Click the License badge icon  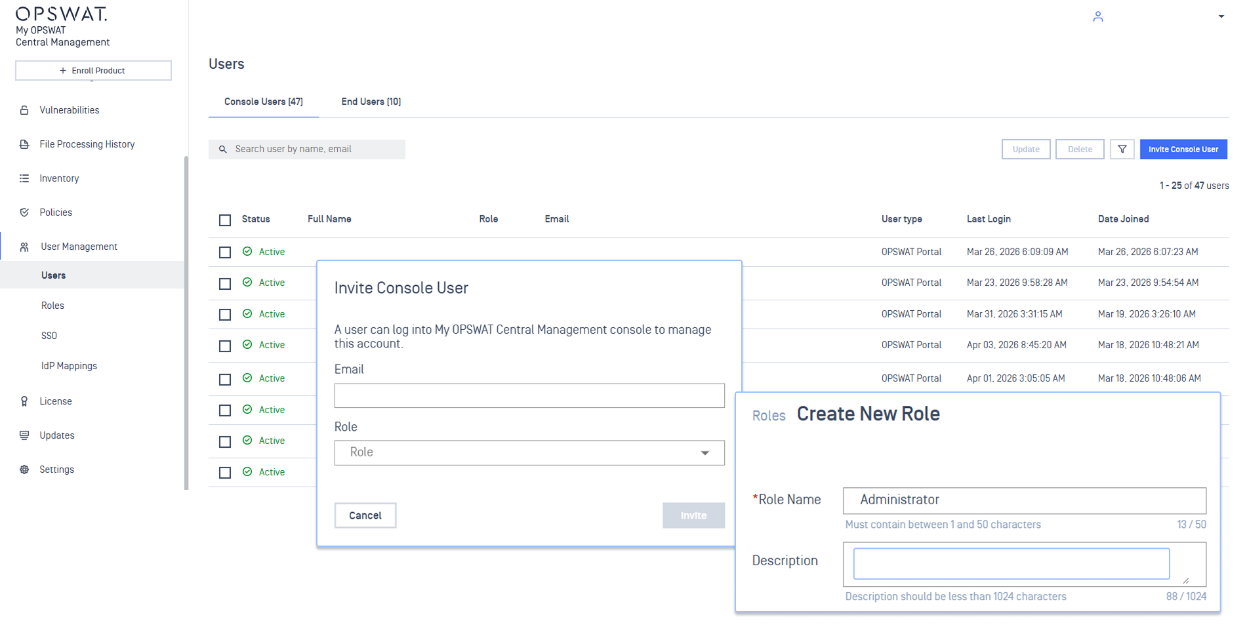tap(24, 401)
